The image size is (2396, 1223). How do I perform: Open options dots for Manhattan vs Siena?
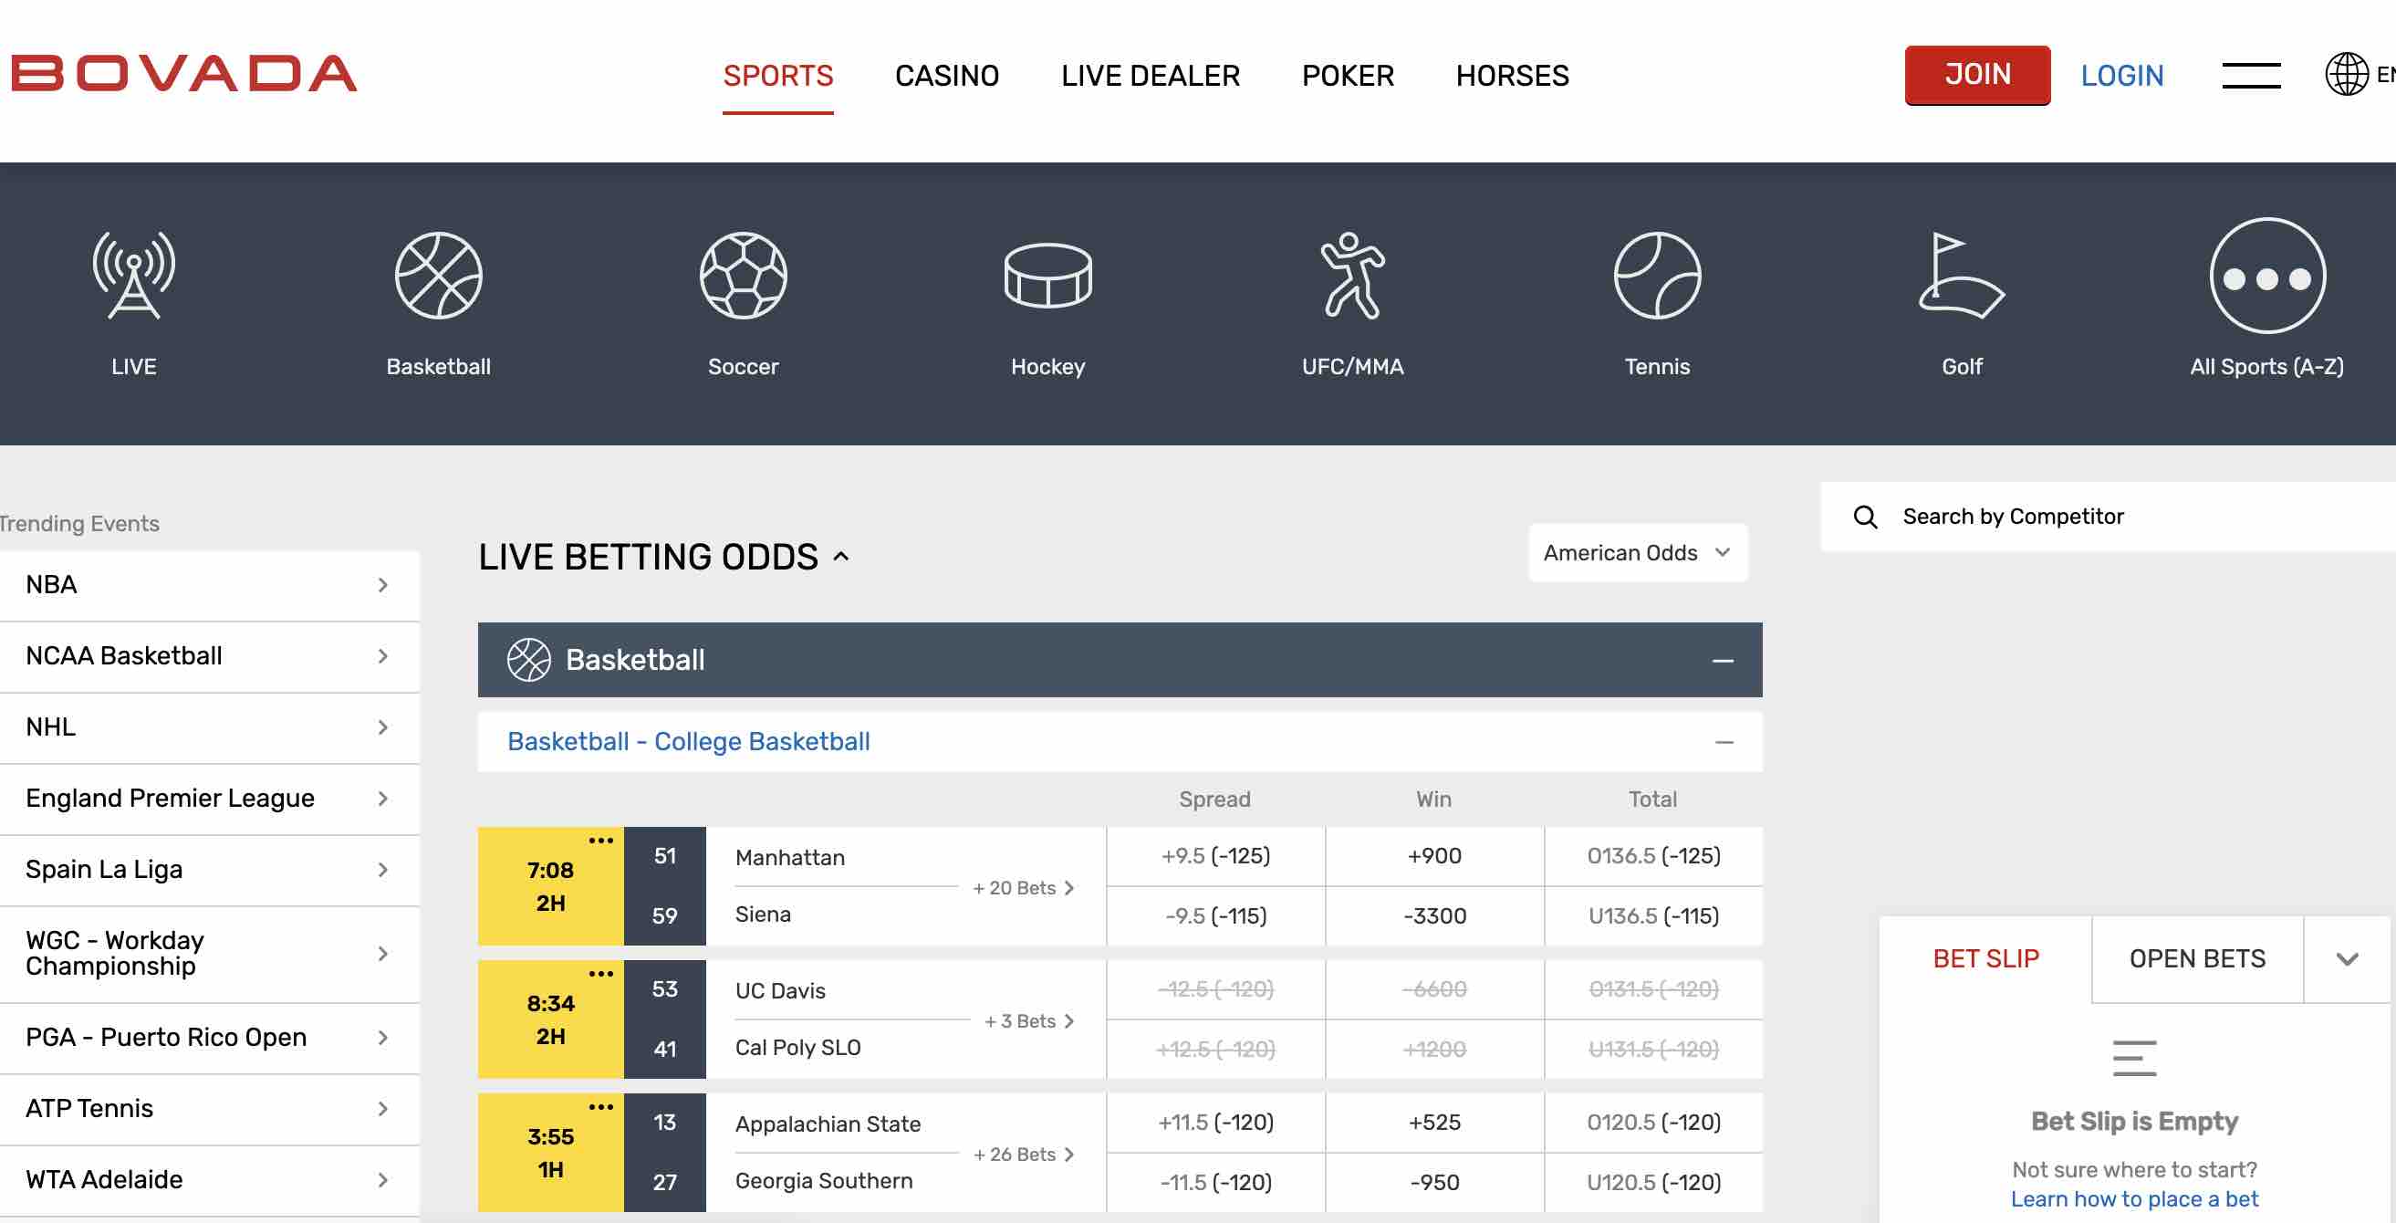click(601, 841)
